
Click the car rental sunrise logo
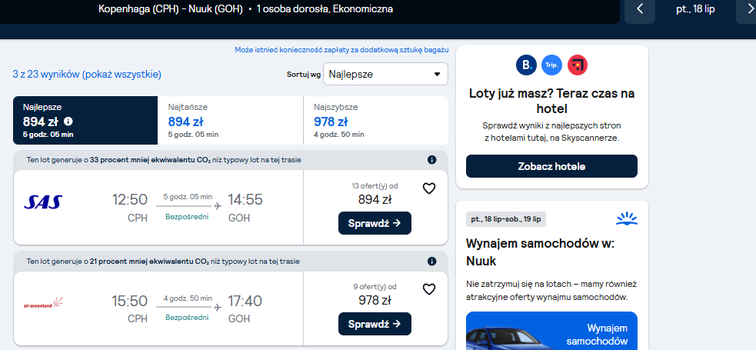pyautogui.click(x=627, y=219)
